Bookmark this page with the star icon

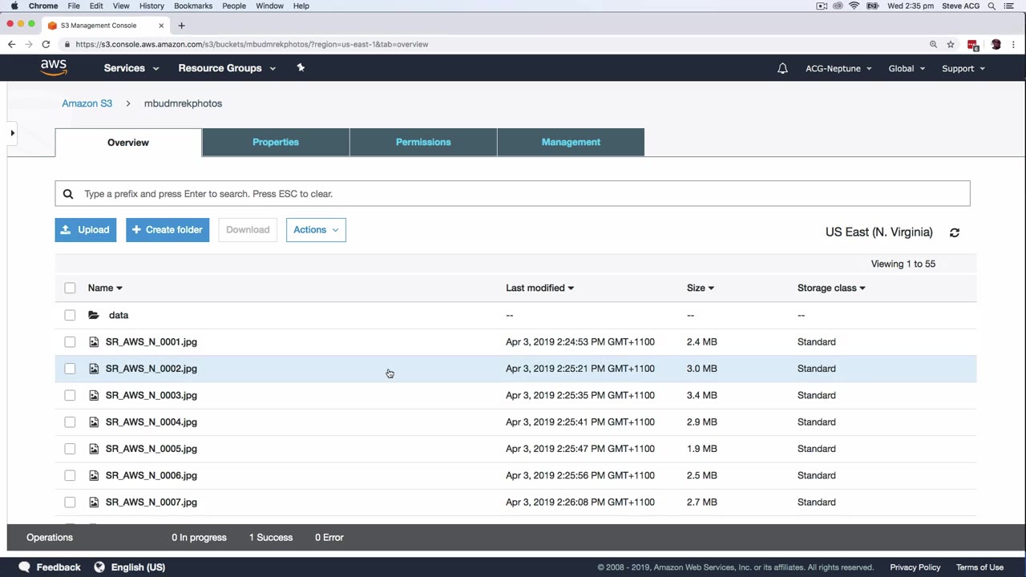(951, 44)
